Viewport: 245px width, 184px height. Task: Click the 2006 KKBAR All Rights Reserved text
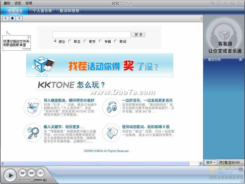coord(106,151)
